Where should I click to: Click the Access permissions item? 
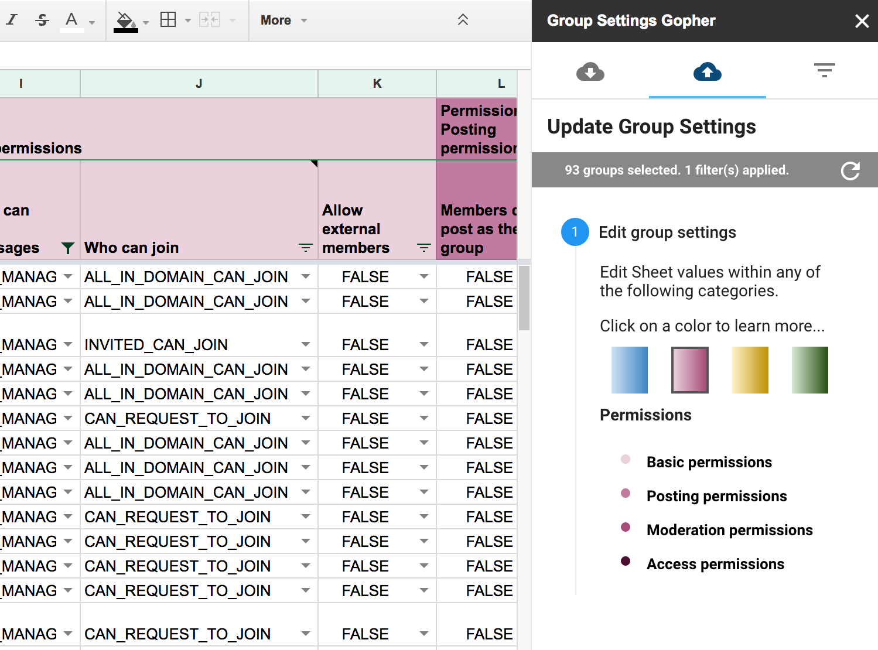(715, 564)
